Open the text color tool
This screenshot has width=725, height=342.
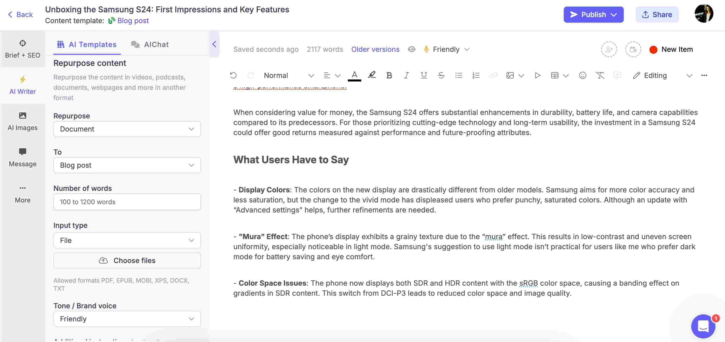(x=354, y=75)
